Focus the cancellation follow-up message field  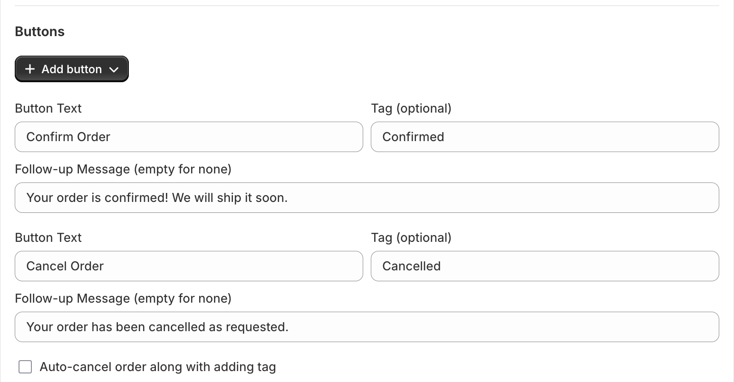(366, 326)
